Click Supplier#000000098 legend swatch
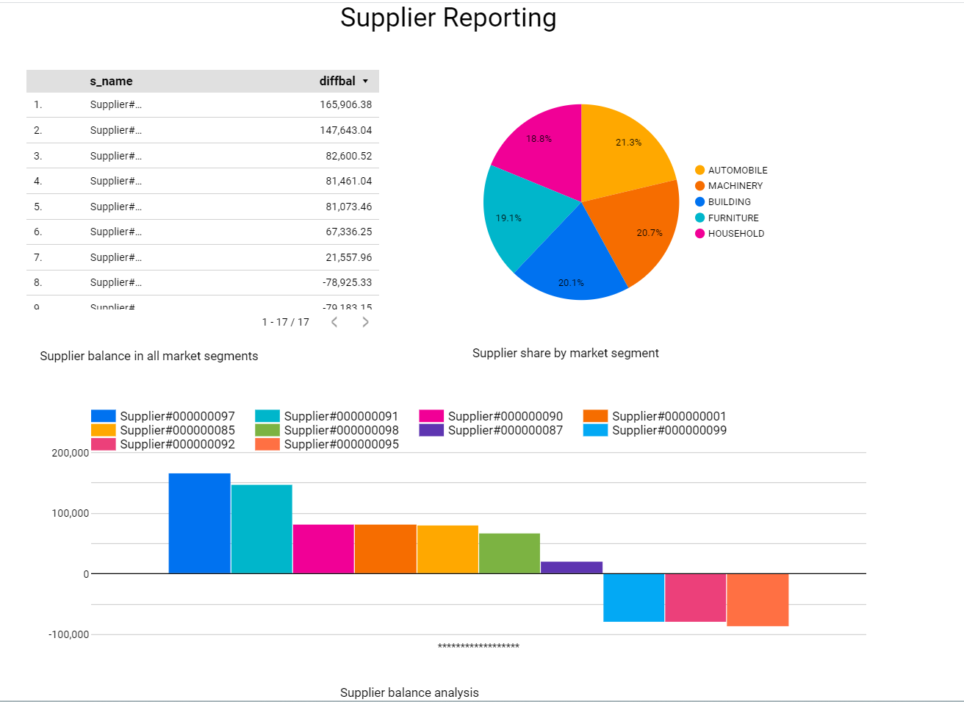964x702 pixels. [267, 430]
